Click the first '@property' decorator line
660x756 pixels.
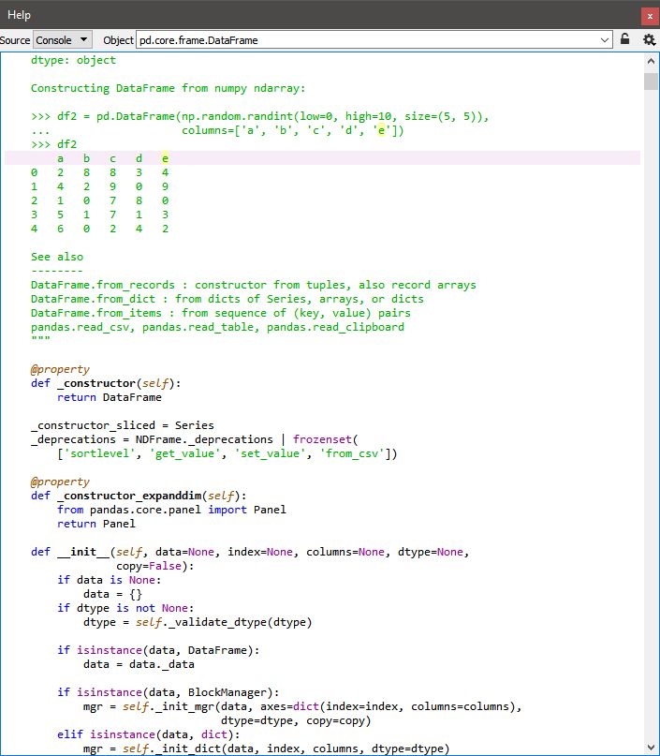click(60, 369)
